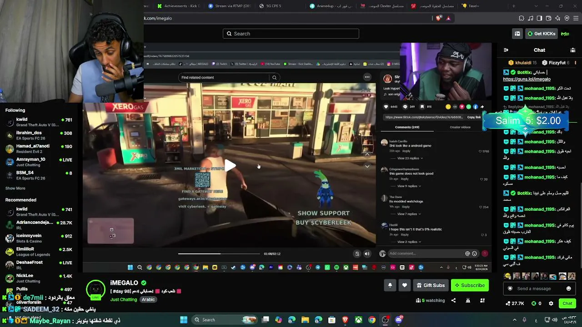This screenshot has height=327, width=582.
Task: Open Discord from the taskbar
Action: (x=399, y=320)
